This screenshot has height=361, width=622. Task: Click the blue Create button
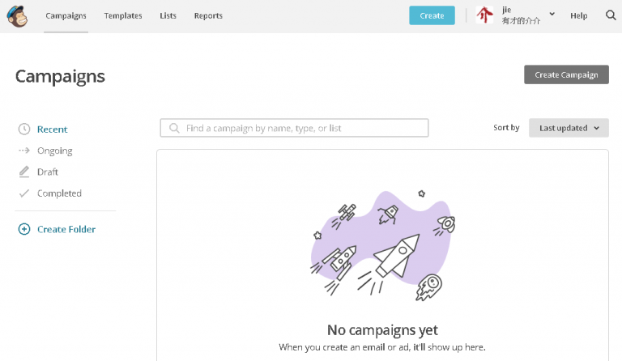coord(432,15)
